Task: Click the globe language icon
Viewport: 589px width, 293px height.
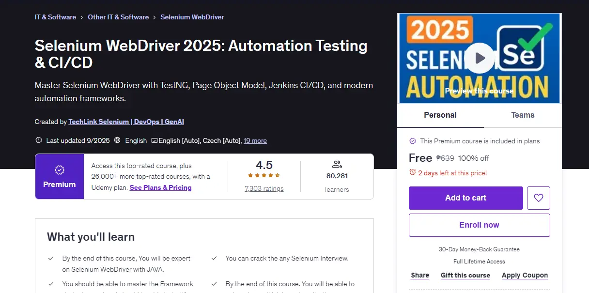Action: [117, 140]
